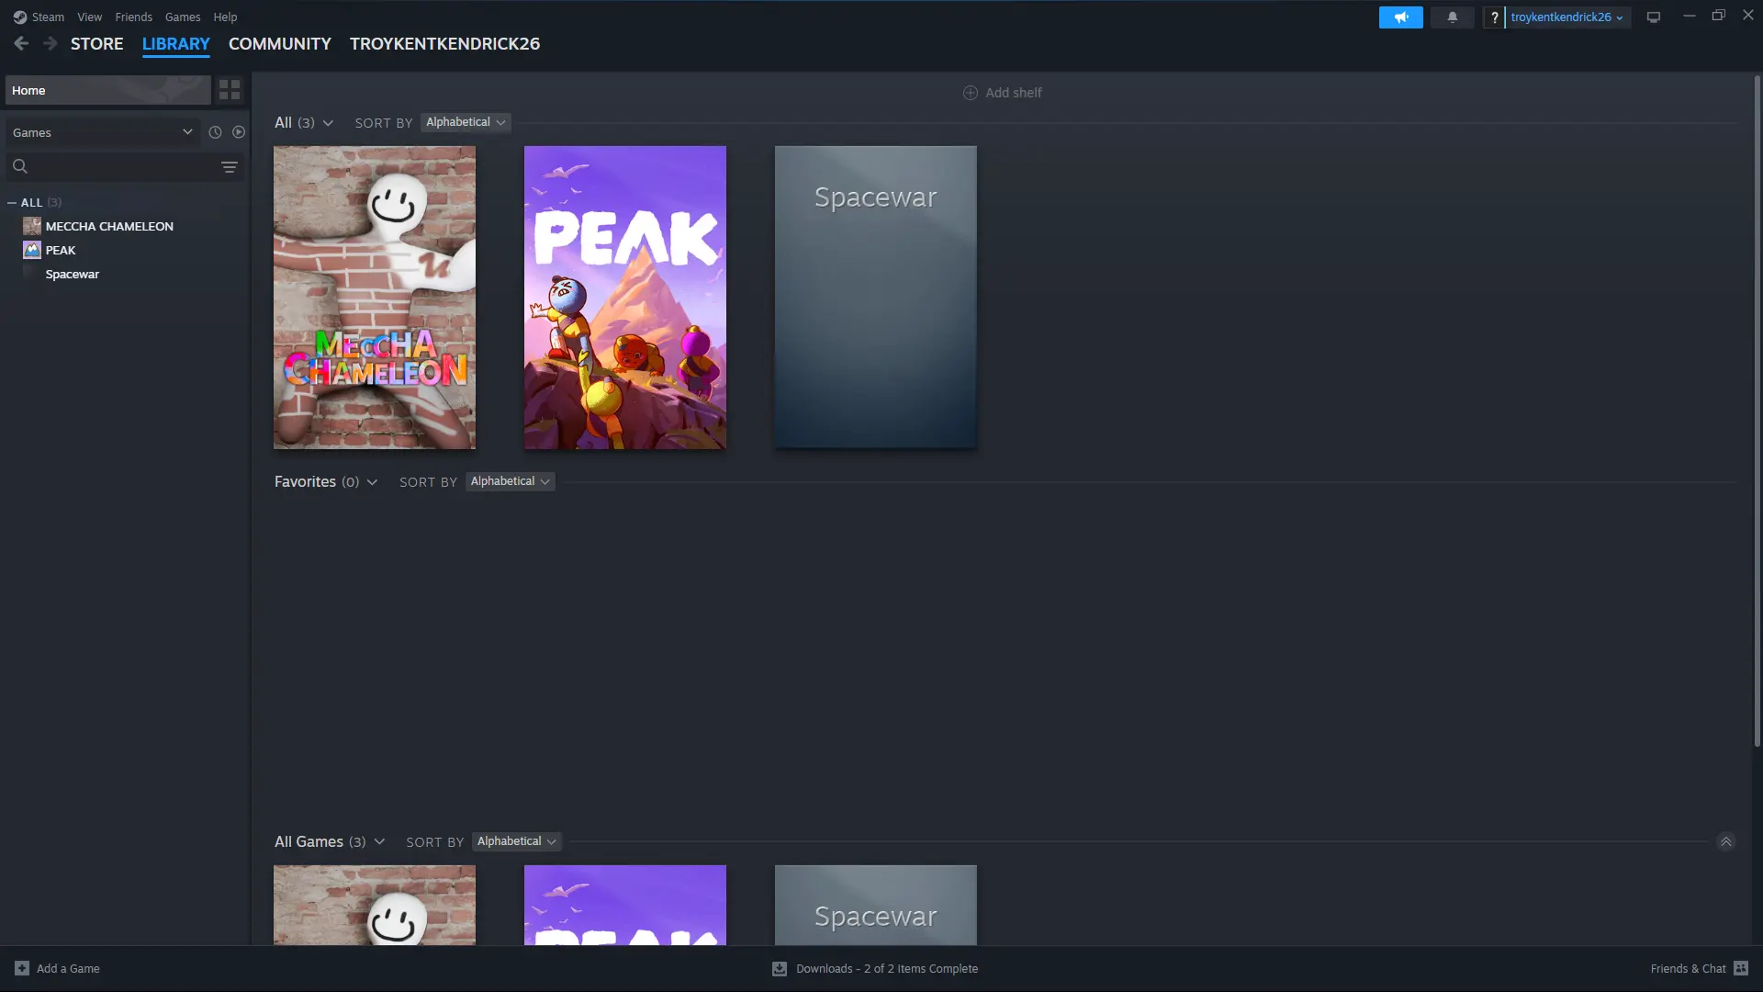Click the Downloads tray icon
Screen dimensions: 1763x992
(x=780, y=968)
